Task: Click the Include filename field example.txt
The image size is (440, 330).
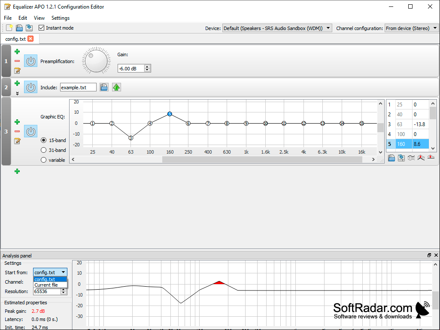Action: coord(78,87)
